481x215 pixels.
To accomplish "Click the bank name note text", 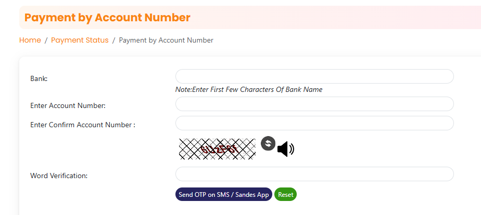I will tap(249, 89).
